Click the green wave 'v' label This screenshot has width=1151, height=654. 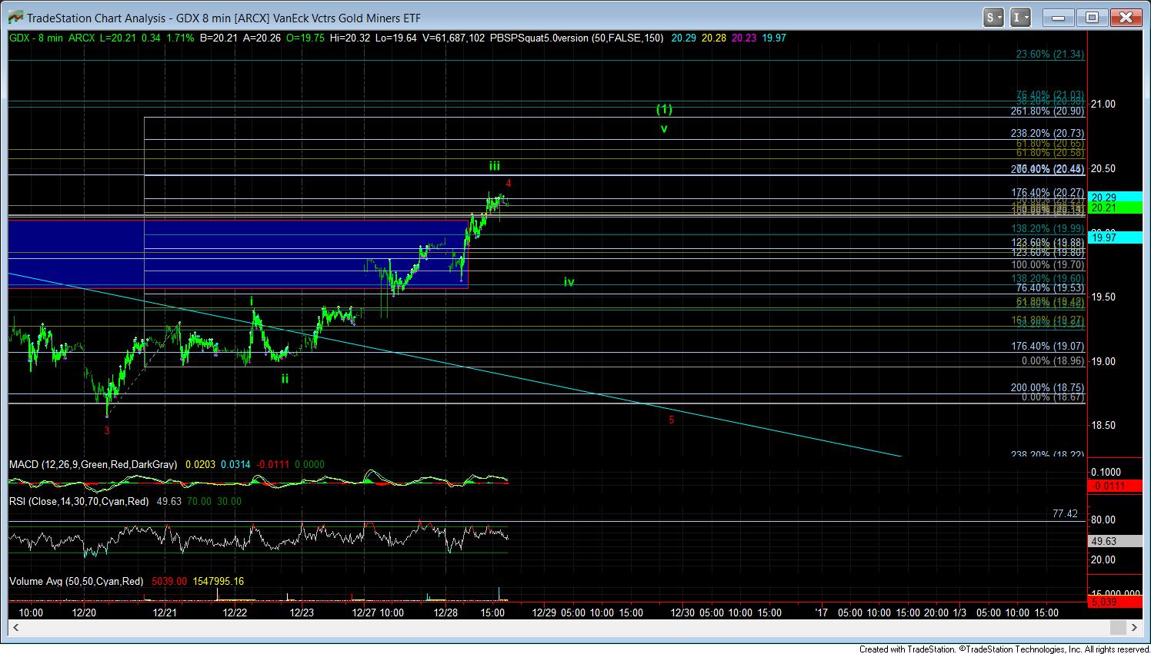pos(663,128)
